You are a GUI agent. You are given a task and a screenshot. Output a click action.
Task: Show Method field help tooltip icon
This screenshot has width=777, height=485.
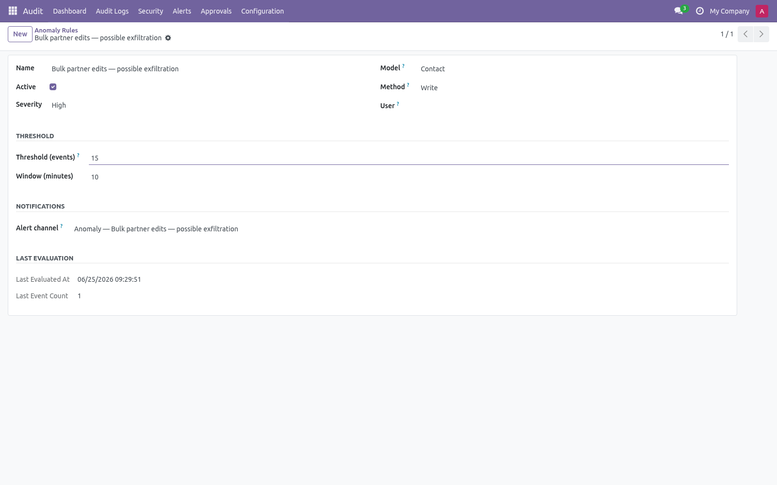coord(408,84)
